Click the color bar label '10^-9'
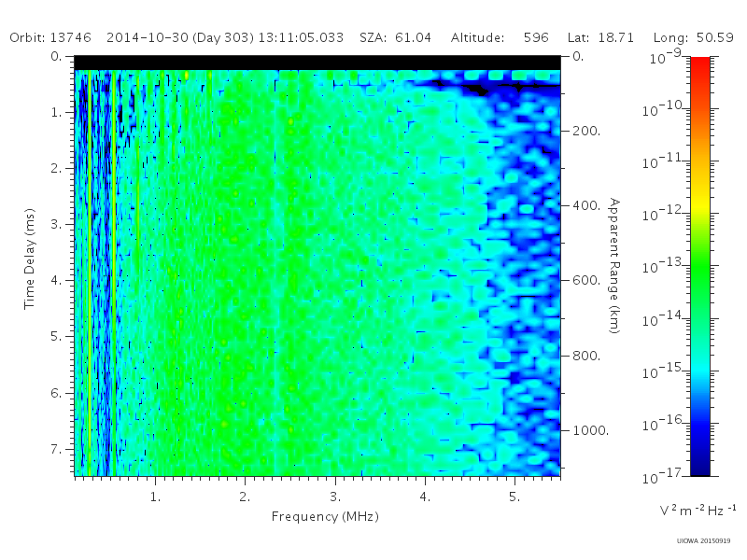Image resolution: width=747 pixels, height=560 pixels. coord(666,56)
